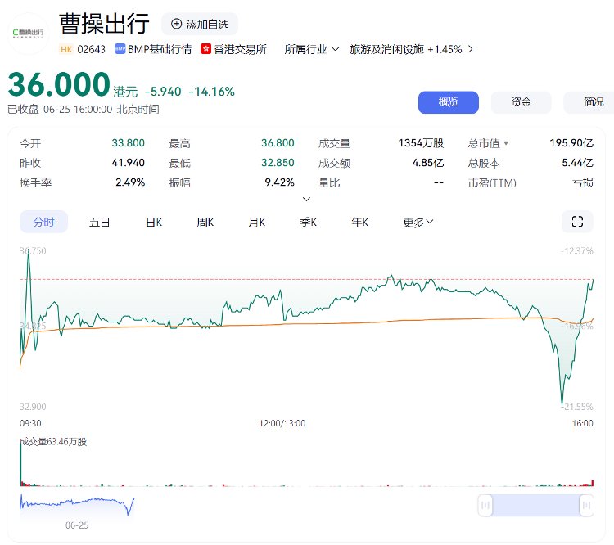614x545 pixels.
Task: Click the 最低 value 32.850
Action: [x=278, y=163]
